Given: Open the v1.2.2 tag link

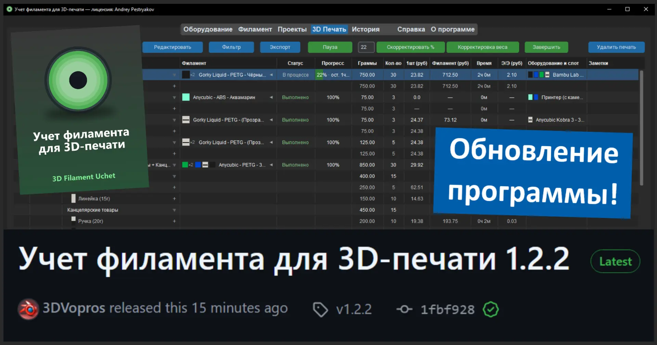Looking at the screenshot, I should pyautogui.click(x=353, y=309).
